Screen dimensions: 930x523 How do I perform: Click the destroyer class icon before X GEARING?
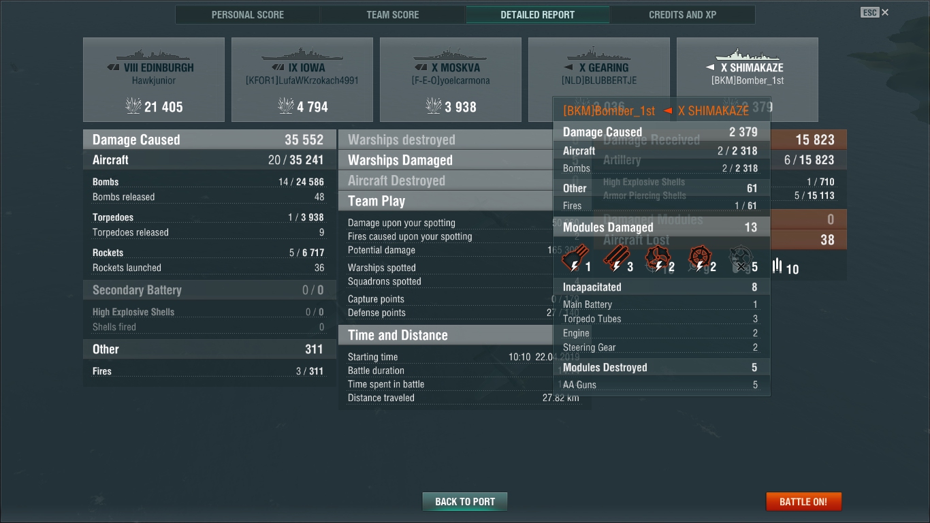568,67
